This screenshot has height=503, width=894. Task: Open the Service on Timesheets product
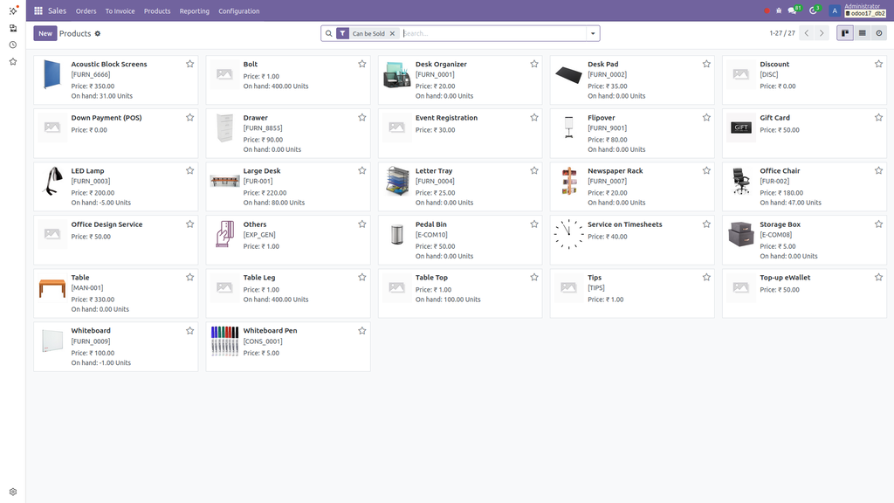[632, 240]
